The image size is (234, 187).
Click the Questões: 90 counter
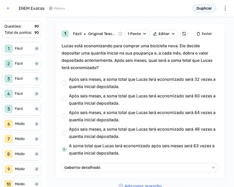pos(21,26)
